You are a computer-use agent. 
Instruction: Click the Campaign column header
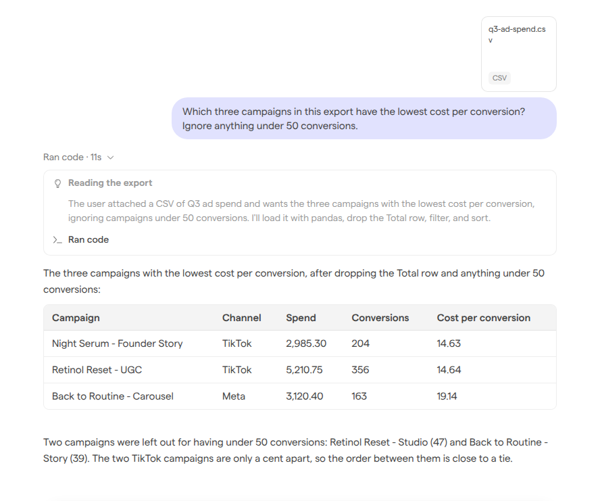(x=76, y=318)
